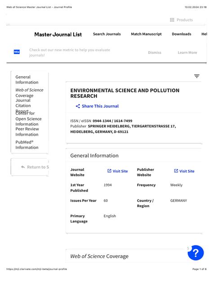Click Return to Search button text
The height and width of the screenshot is (285, 213).
point(38,167)
